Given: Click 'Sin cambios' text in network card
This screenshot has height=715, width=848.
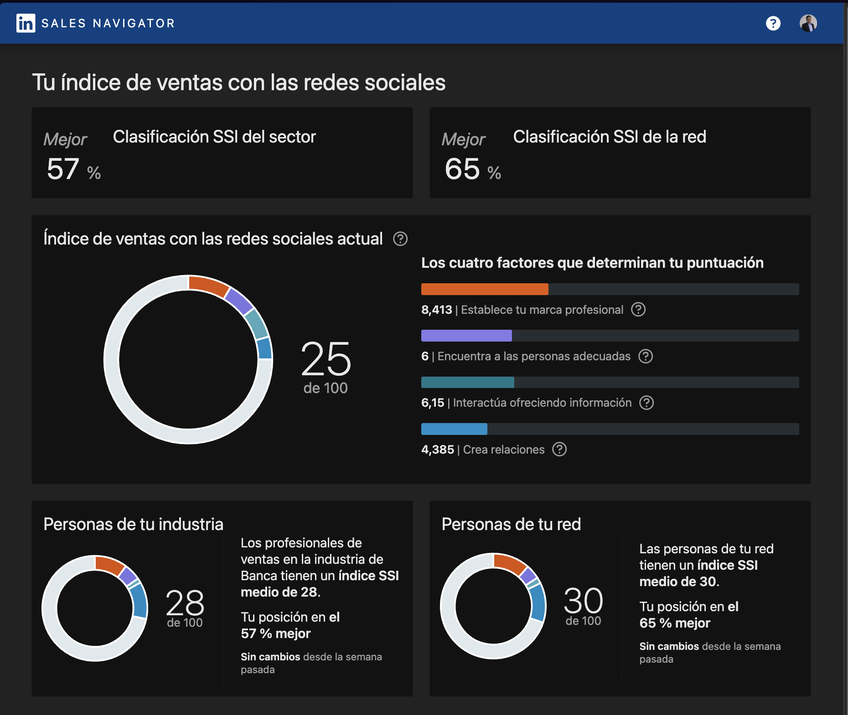Looking at the screenshot, I should coord(669,646).
